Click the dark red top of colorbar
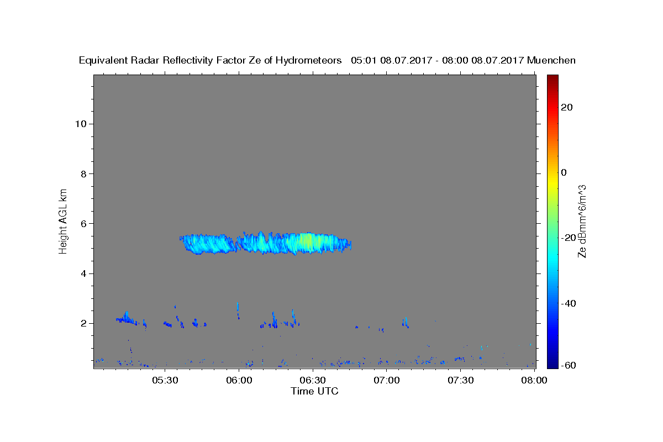Image resolution: width=663 pixels, height=442 pixels. (x=552, y=80)
